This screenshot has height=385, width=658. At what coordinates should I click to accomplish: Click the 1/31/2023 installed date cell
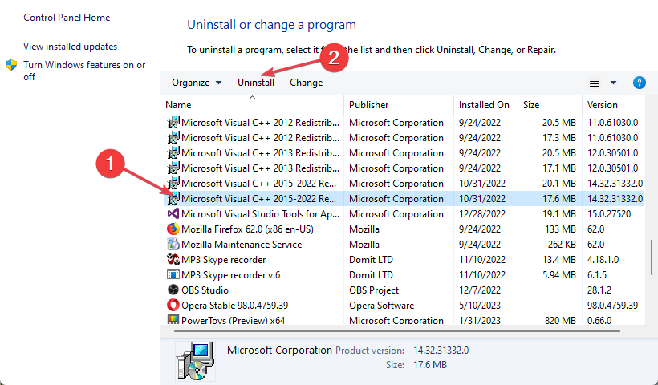[x=480, y=320]
